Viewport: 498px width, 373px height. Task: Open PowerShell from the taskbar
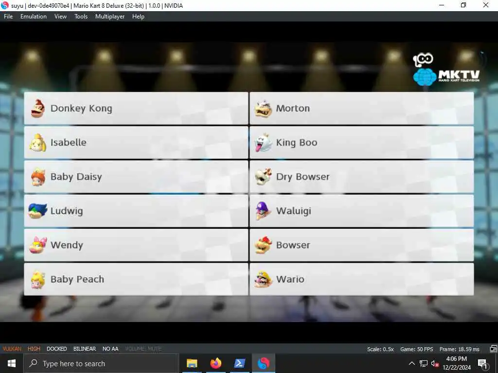239,363
